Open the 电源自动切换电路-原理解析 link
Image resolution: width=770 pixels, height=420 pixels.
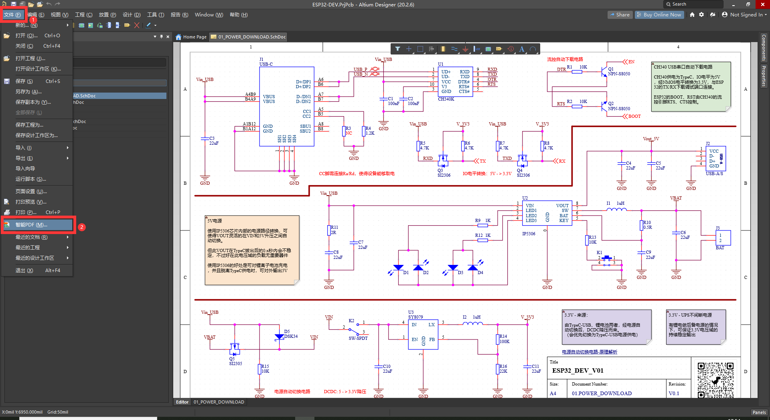pos(589,352)
